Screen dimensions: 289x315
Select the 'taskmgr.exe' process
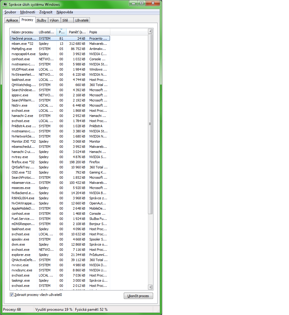point(60,280)
